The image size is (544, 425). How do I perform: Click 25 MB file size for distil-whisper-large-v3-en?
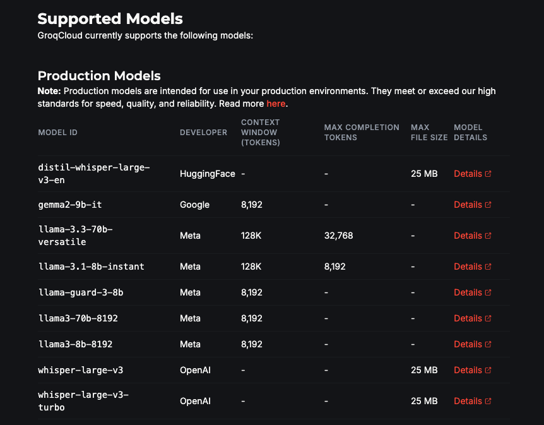[424, 174]
